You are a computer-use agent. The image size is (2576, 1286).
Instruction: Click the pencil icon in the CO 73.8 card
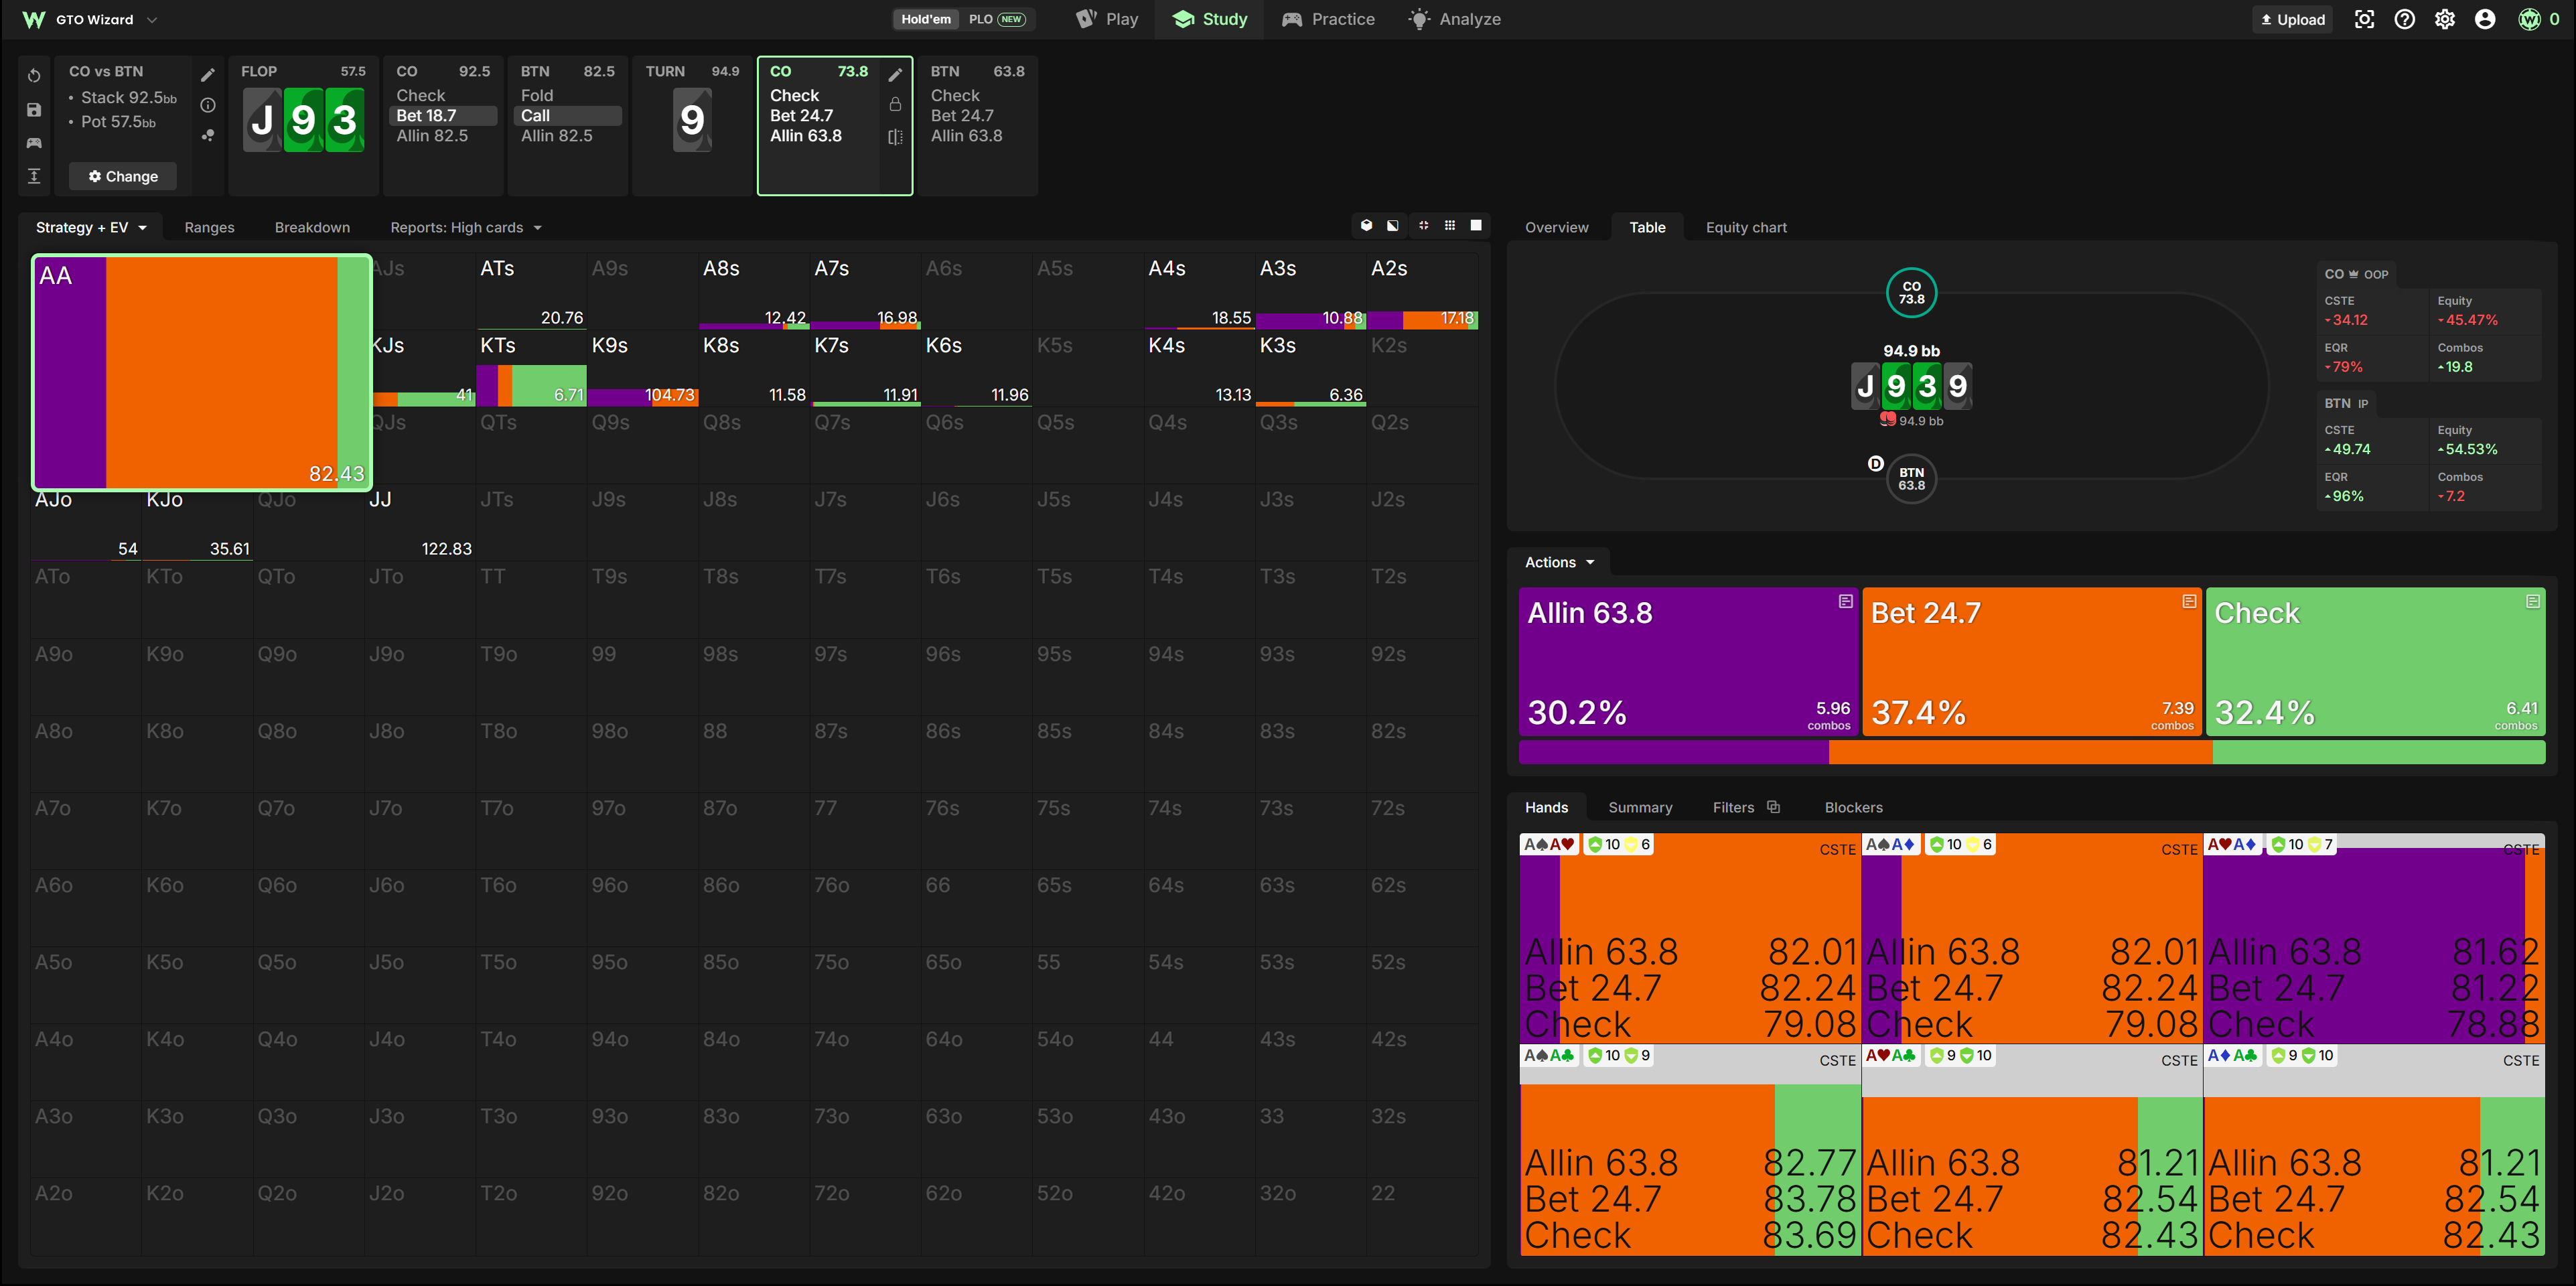pos(895,75)
